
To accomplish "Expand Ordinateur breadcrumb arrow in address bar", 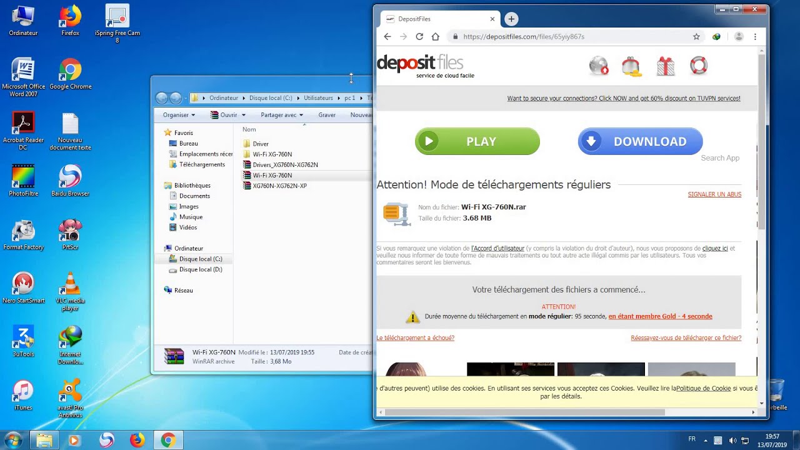I will 244,98.
